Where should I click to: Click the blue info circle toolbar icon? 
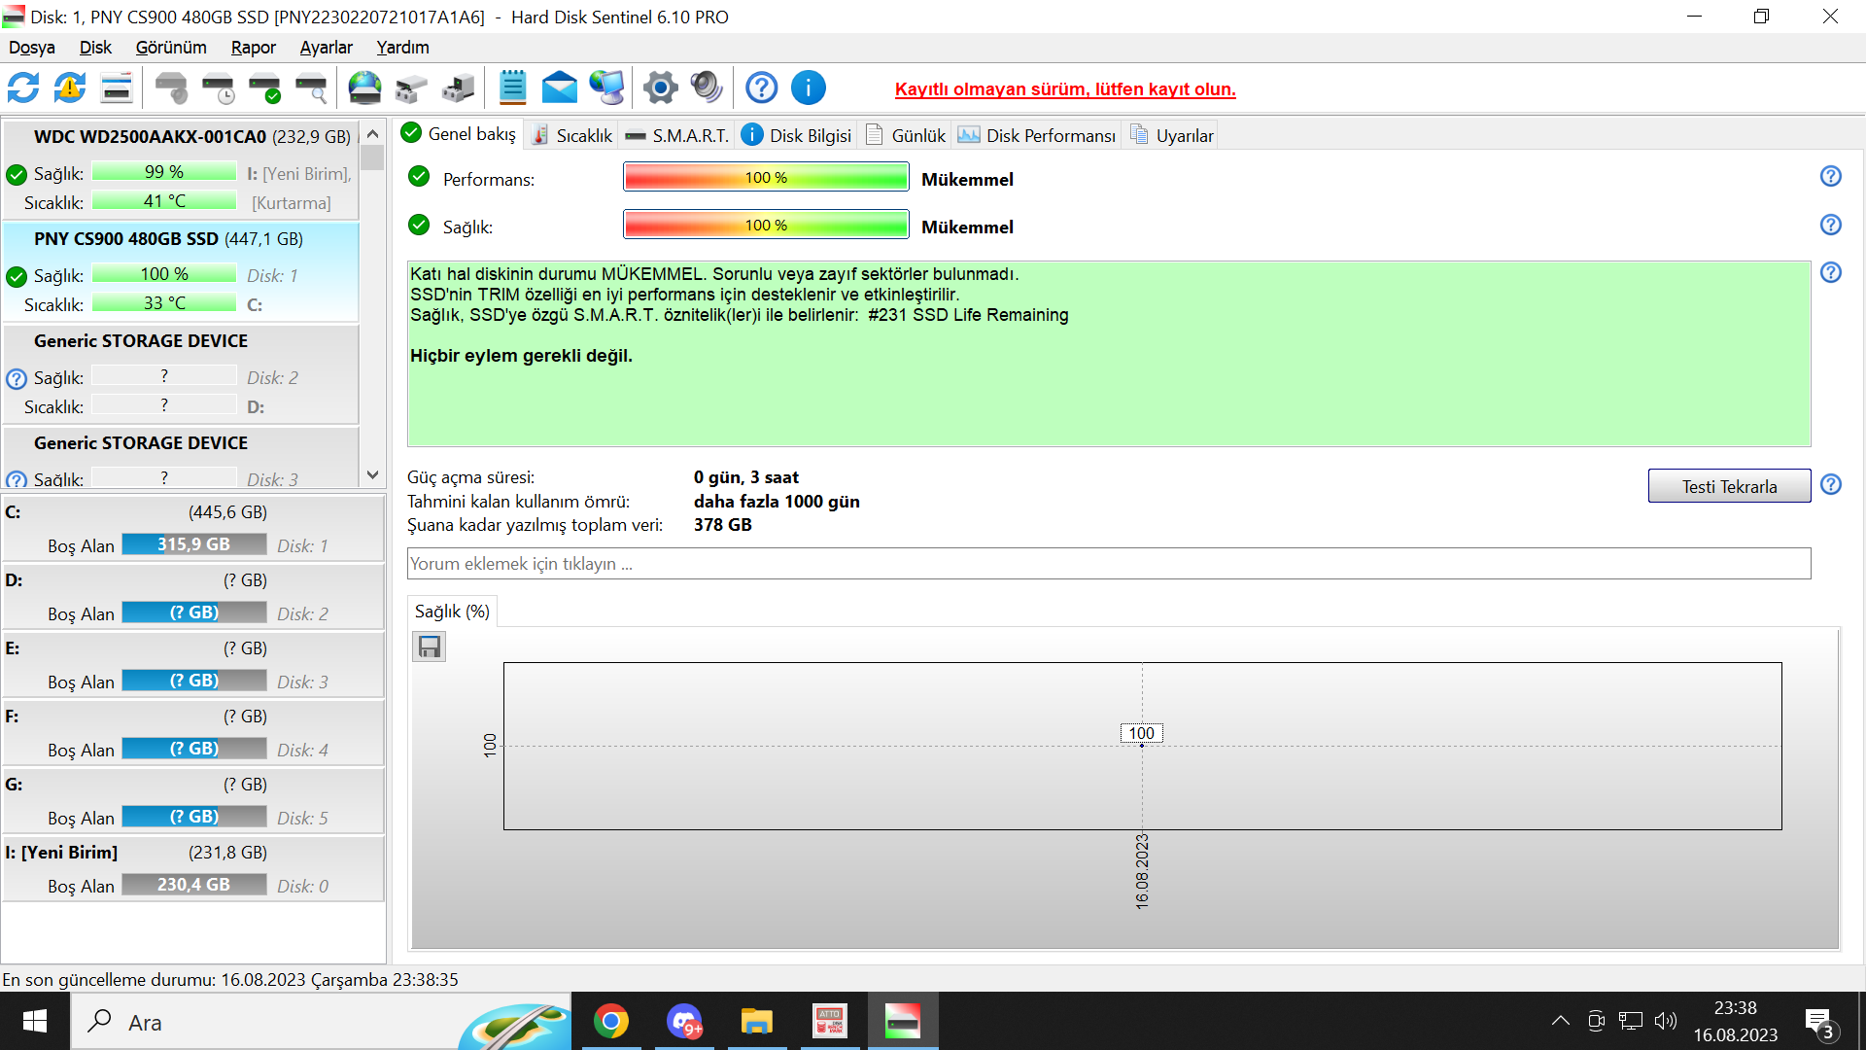point(808,88)
